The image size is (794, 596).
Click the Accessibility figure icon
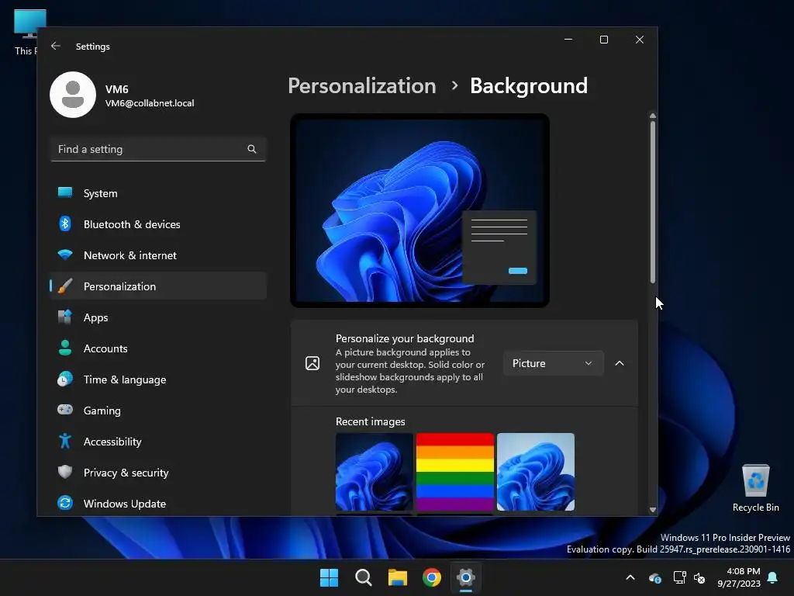tap(65, 441)
